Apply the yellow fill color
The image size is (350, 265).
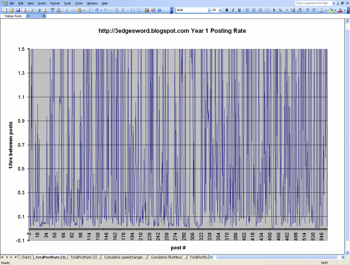coord(331,10)
